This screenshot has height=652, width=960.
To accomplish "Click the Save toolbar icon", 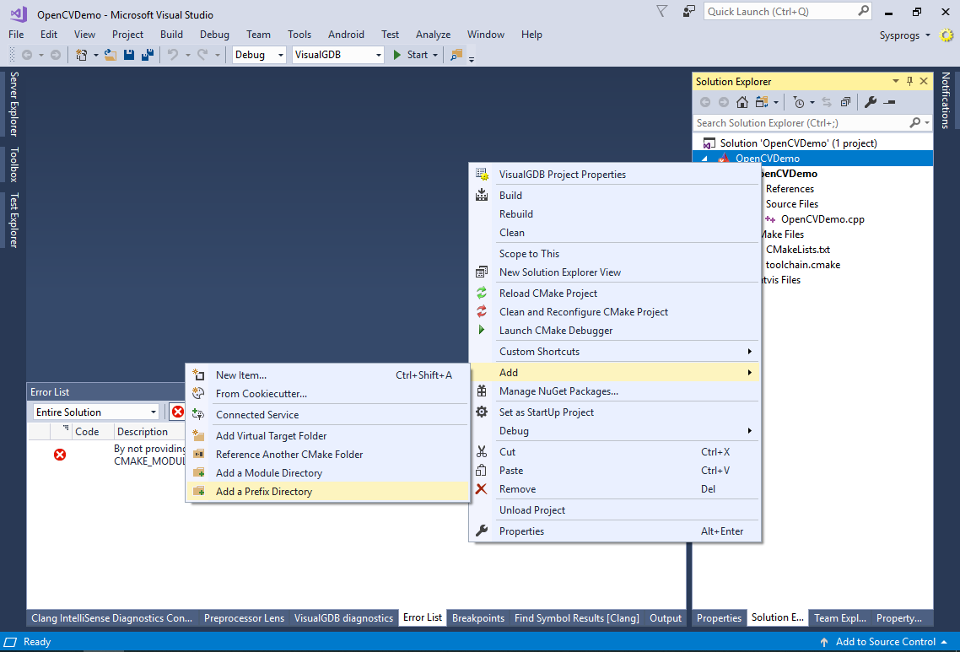I will tap(128, 55).
